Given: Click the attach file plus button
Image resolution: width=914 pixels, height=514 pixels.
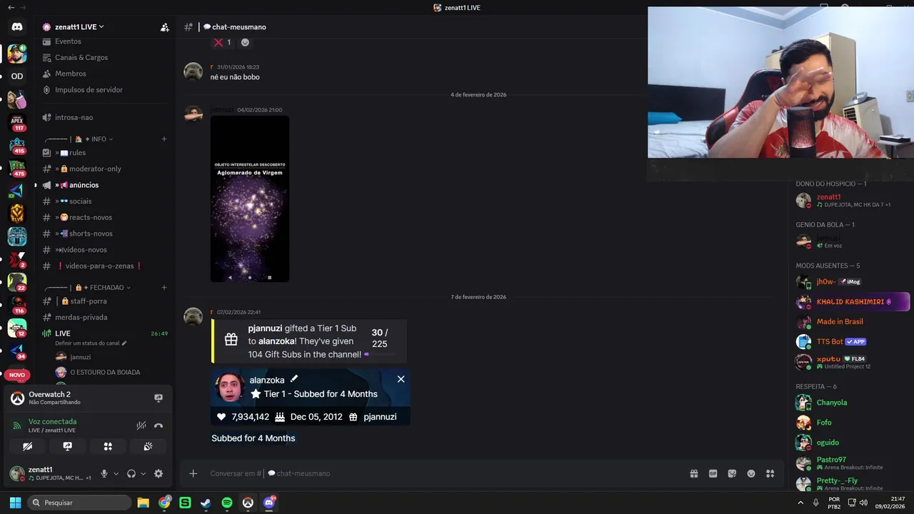Looking at the screenshot, I should (x=193, y=473).
